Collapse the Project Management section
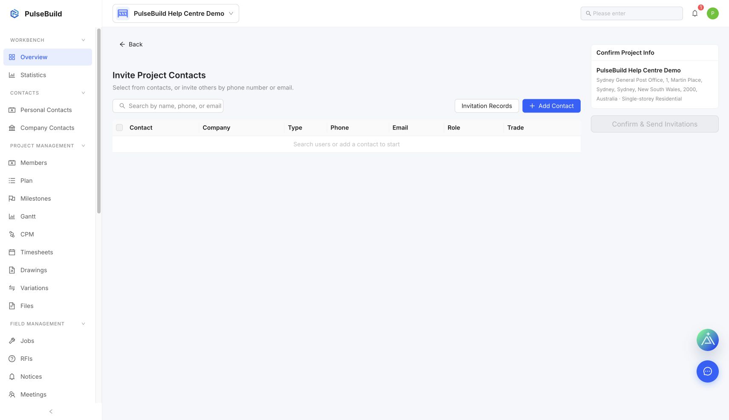Viewport: 729px width, 420px height. [x=83, y=146]
